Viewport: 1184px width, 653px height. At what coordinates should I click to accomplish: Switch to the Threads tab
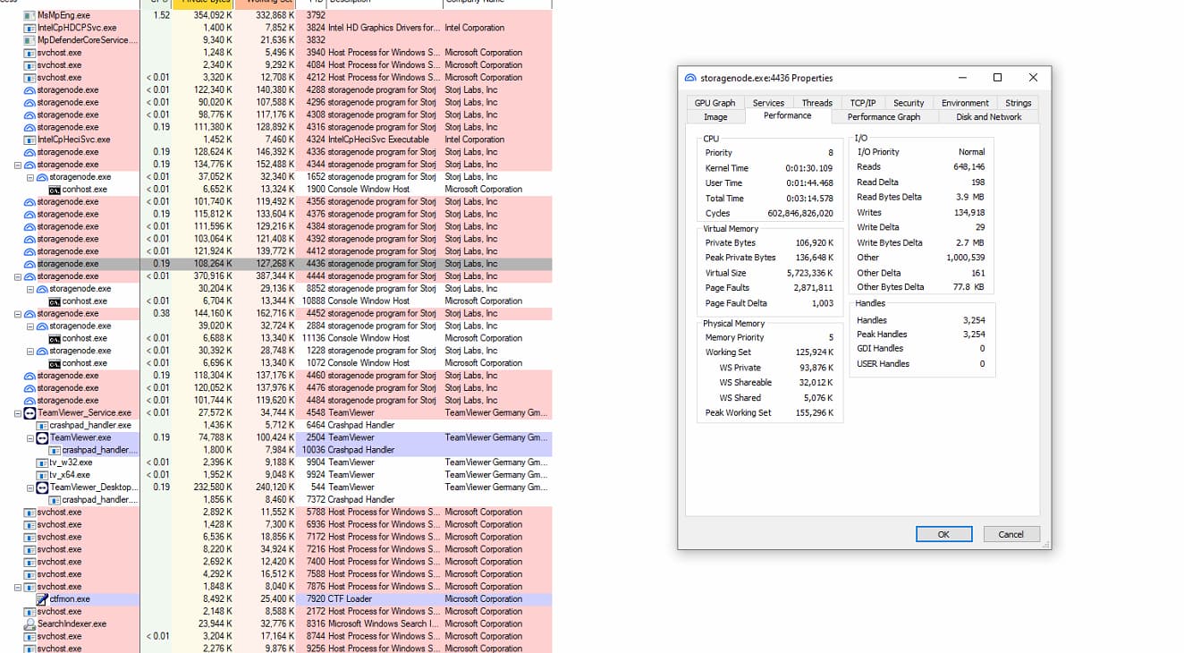click(816, 103)
